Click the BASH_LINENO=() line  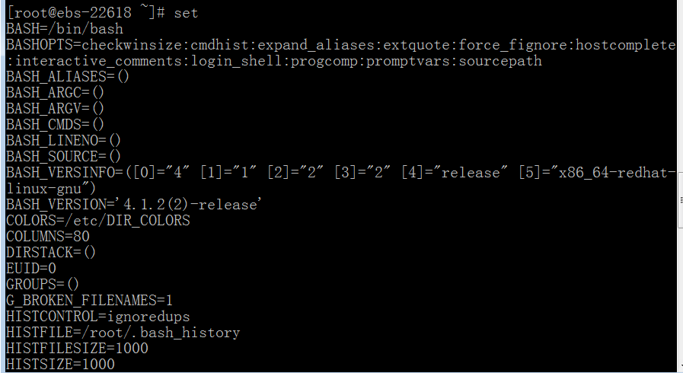pos(63,141)
